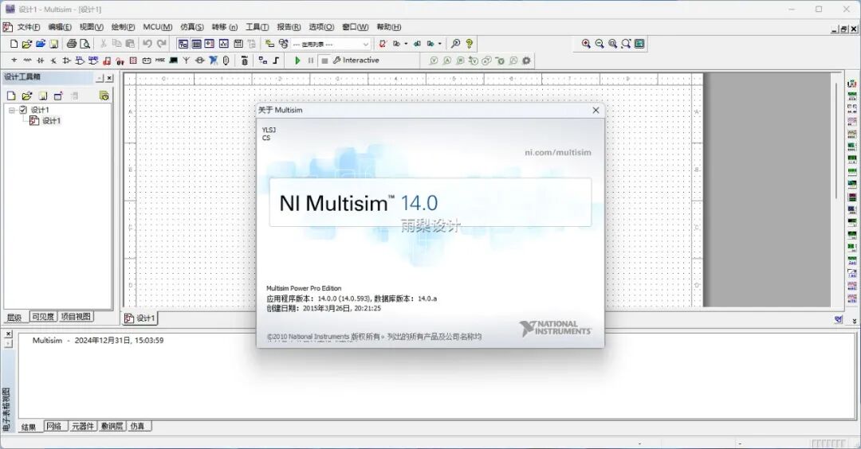Place an indicator component
Image resolution: width=861 pixels, height=449 pixels.
[133, 61]
